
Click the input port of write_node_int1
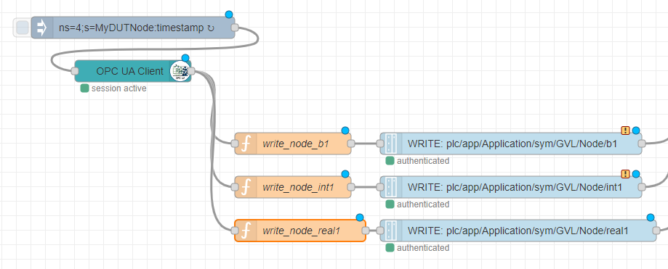coord(235,187)
